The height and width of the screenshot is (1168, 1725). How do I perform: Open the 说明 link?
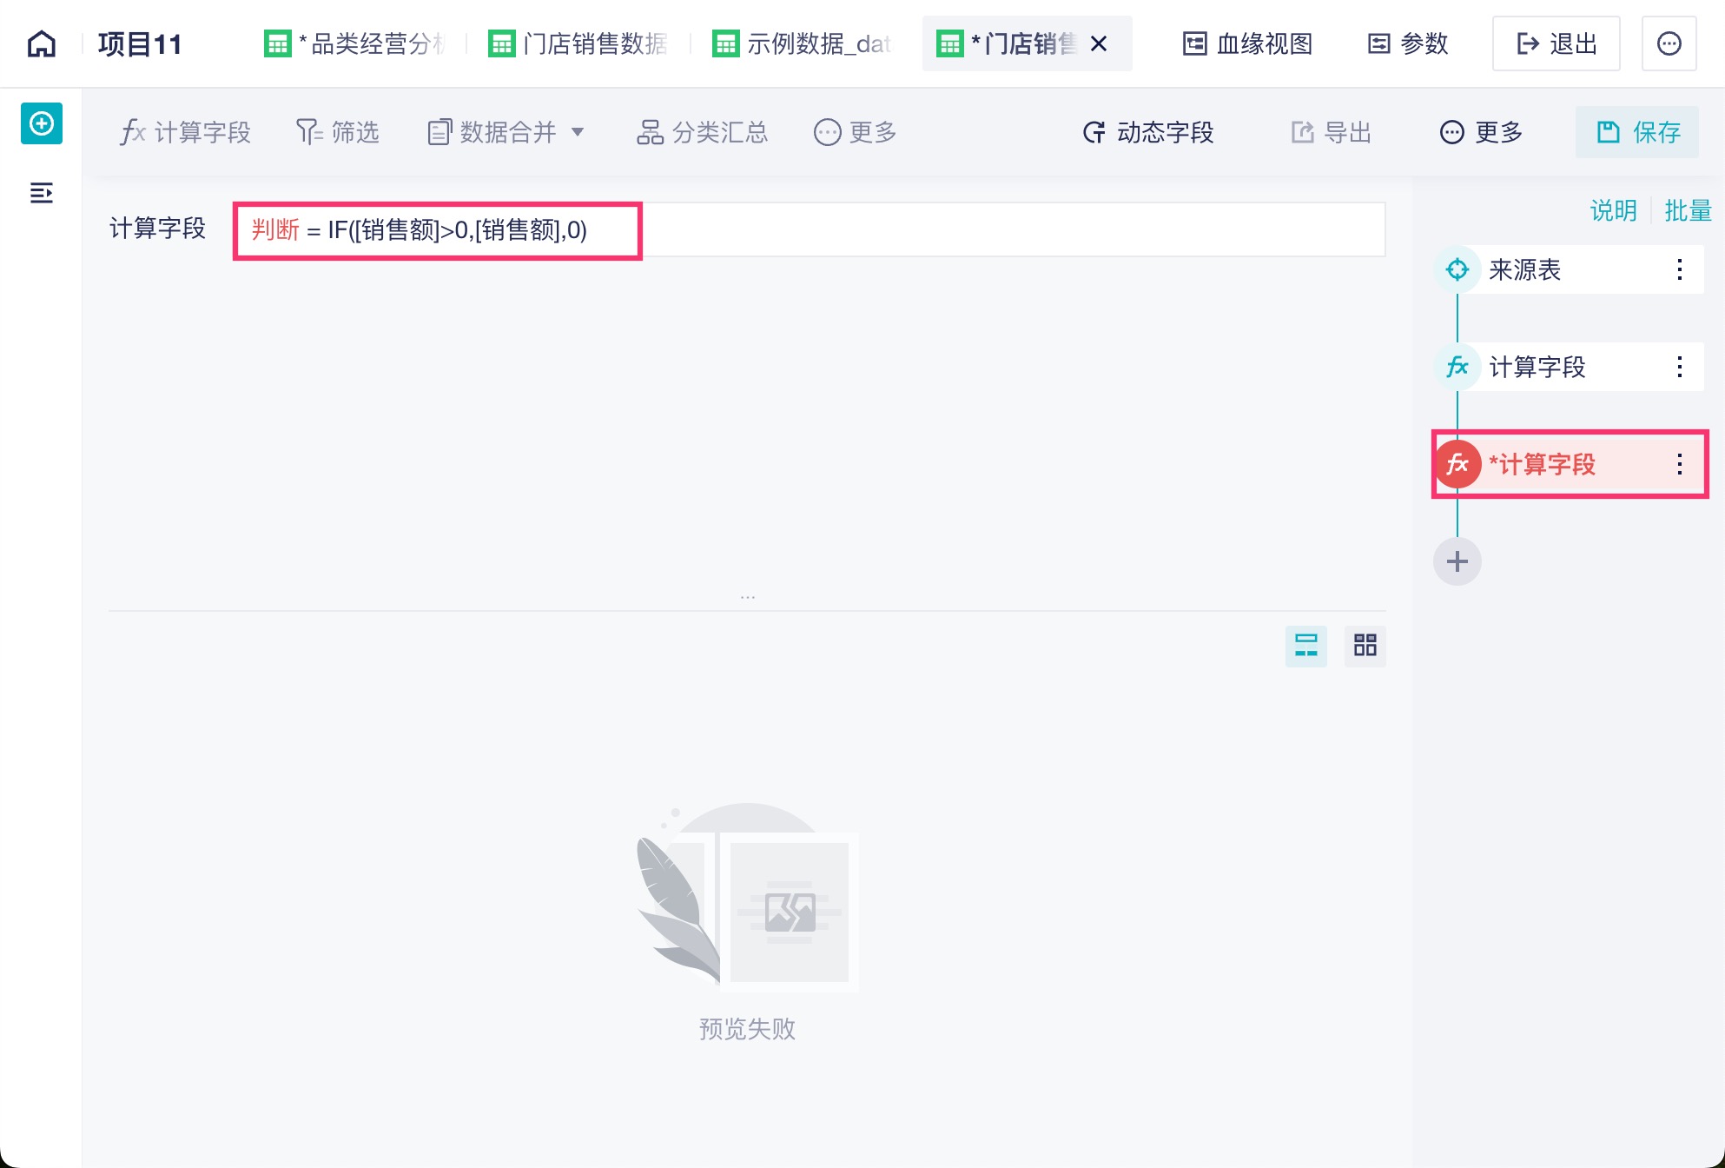[x=1612, y=210]
